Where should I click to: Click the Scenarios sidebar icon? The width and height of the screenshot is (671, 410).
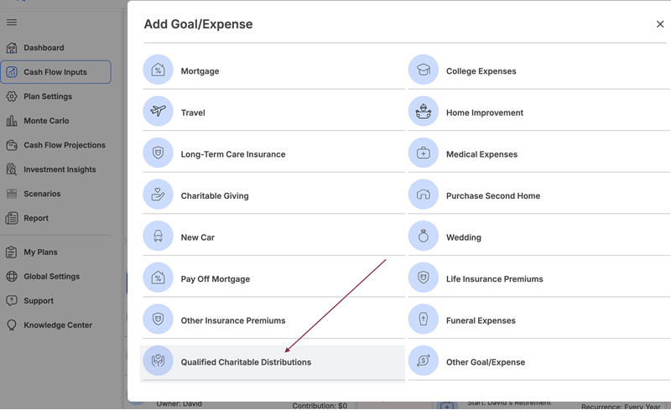pos(12,194)
